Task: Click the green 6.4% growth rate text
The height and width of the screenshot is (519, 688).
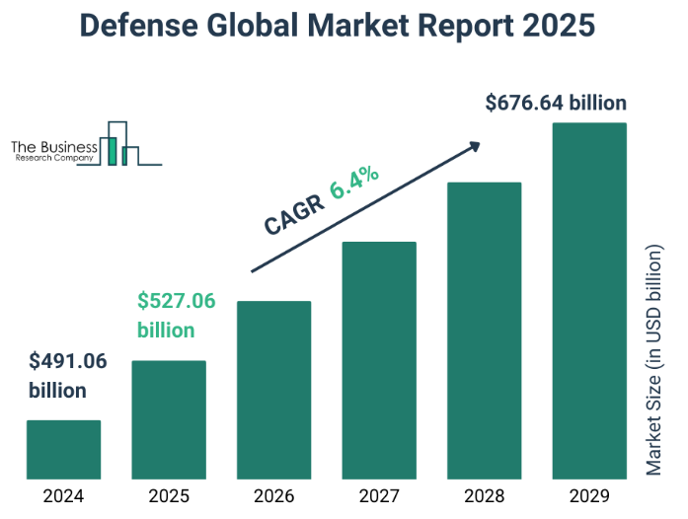Action: tap(354, 184)
